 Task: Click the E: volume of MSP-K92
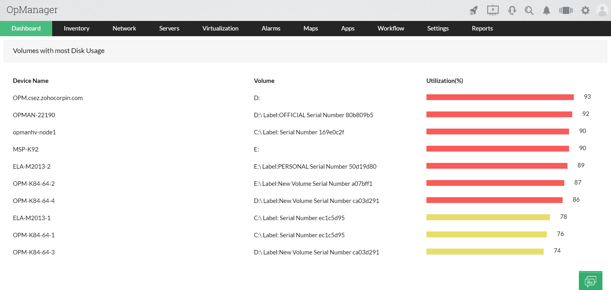tap(256, 150)
